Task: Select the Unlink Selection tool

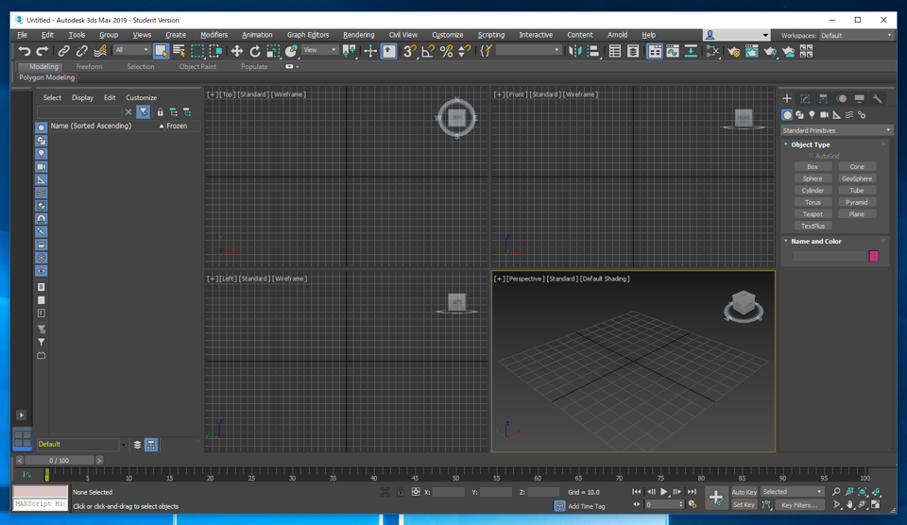Action: click(x=81, y=51)
